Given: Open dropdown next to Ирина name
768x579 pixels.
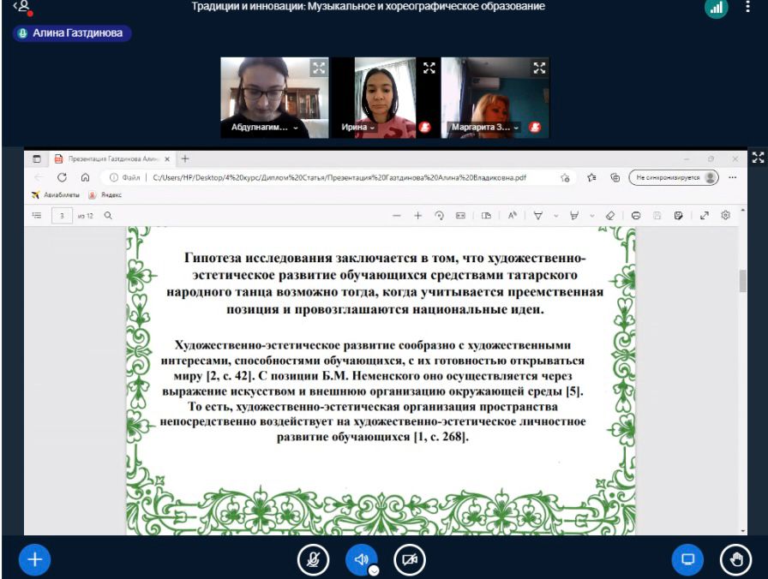Looking at the screenshot, I should click(x=373, y=128).
